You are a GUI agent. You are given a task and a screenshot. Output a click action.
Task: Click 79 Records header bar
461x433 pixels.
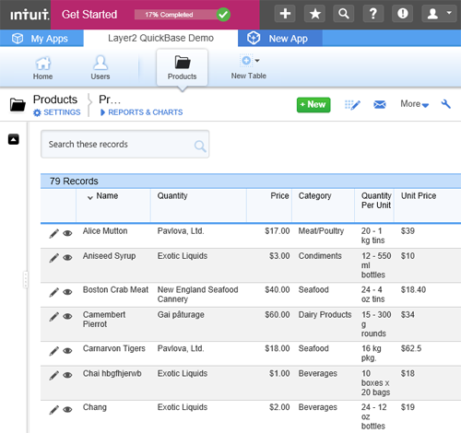251,181
